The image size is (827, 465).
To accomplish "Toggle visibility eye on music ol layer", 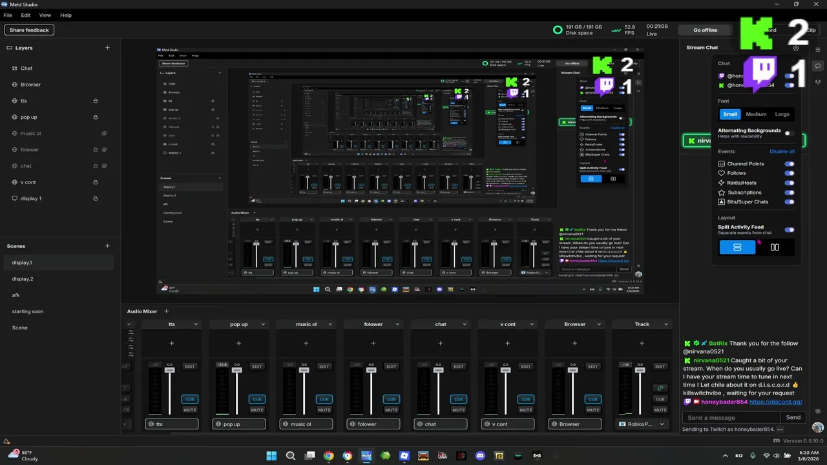I will (x=104, y=133).
